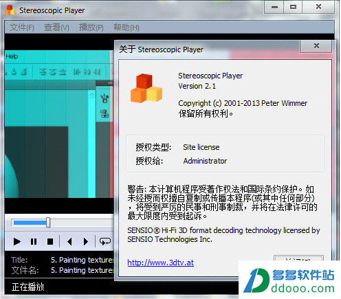Screen dimensions: 341x299
Task: Step to the previous frame arrow
Action: [x=69, y=241]
